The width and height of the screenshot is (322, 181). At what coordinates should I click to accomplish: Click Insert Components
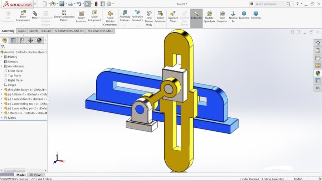click(x=23, y=16)
